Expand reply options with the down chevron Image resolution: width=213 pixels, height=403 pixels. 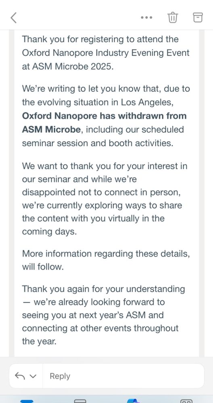click(33, 376)
